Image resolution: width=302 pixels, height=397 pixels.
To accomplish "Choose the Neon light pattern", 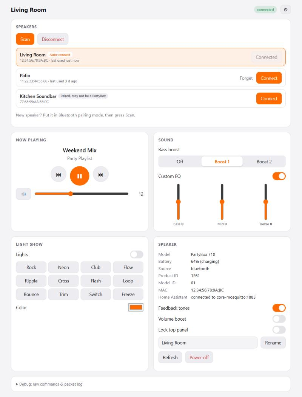I will point(63,267).
